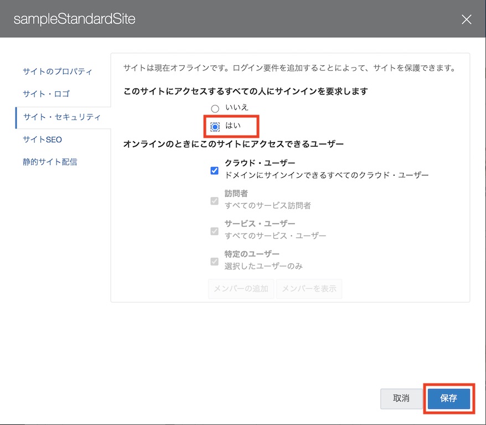
Task: Toggle the サービス・ユーザー checkbox
Action: point(215,231)
